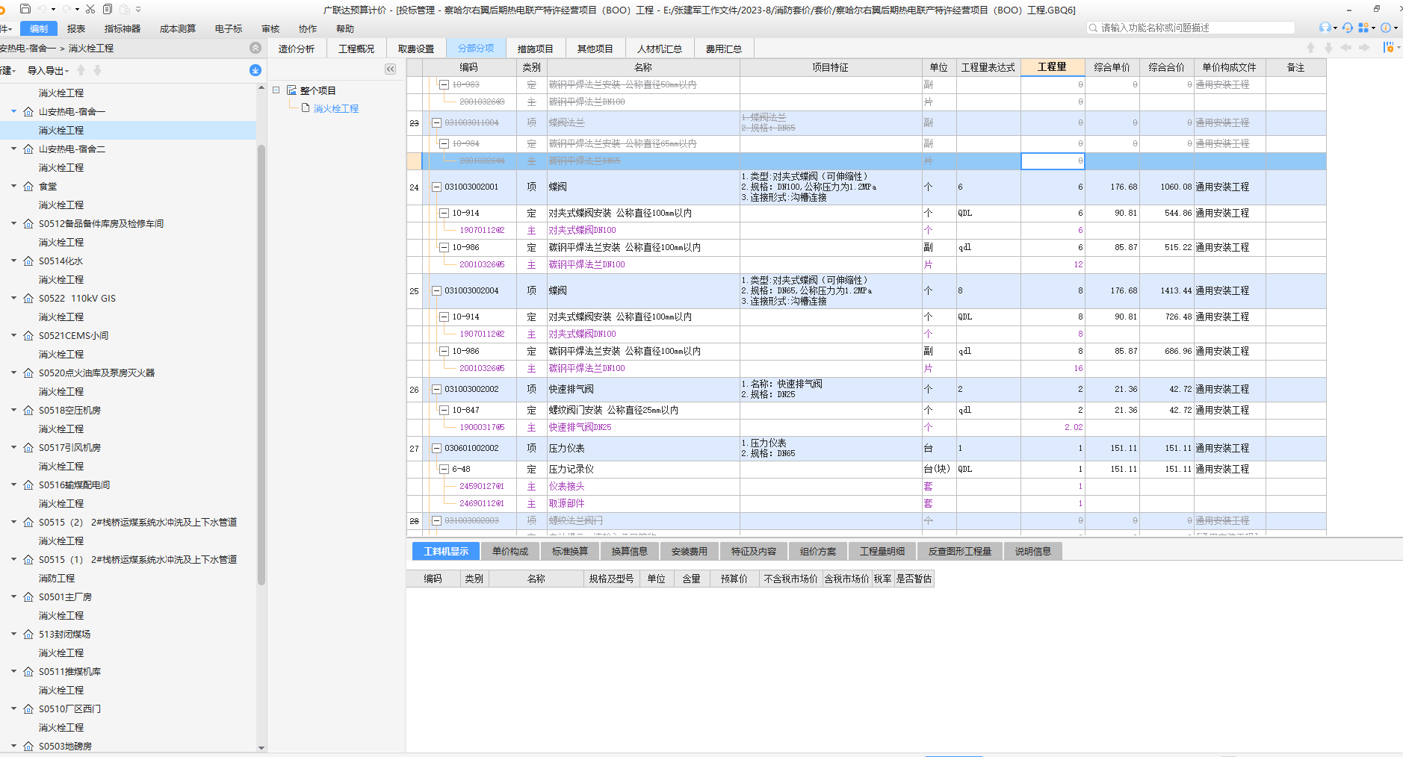Click the demote right arrow above table
This screenshot has width=1403, height=757.
click(x=1364, y=48)
